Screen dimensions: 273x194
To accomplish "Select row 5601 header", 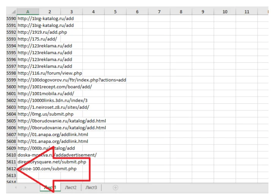I will tap(11, 94).
